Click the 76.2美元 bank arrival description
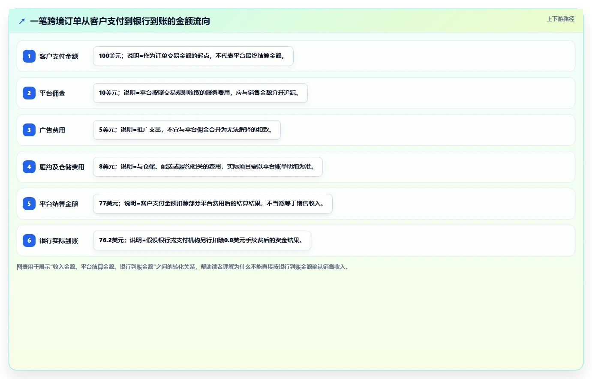Viewport: 592px width, 379px height. coord(202,241)
